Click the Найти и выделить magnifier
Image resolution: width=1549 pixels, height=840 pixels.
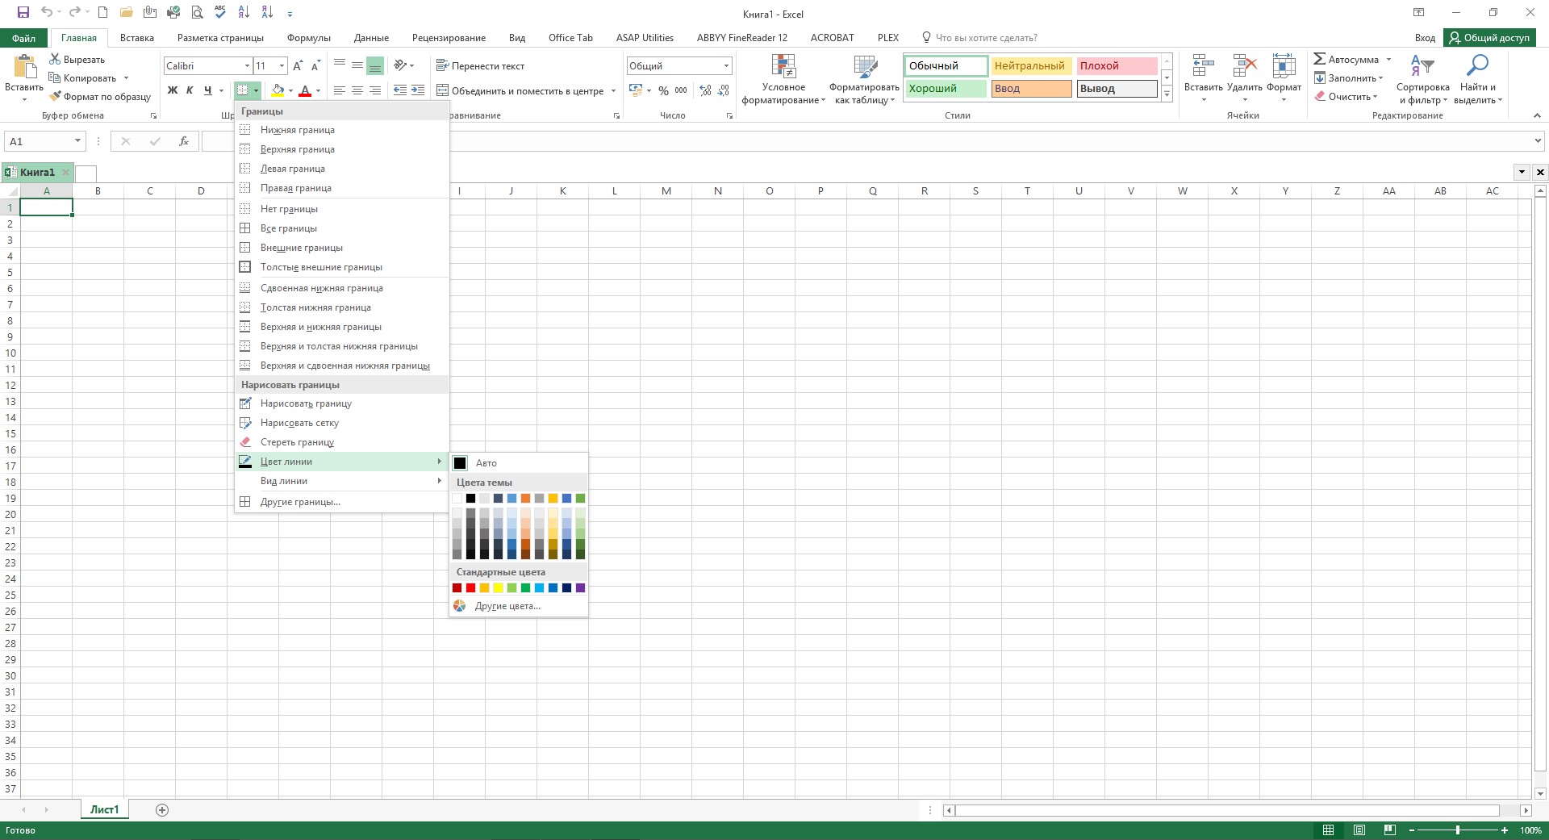pyautogui.click(x=1478, y=79)
